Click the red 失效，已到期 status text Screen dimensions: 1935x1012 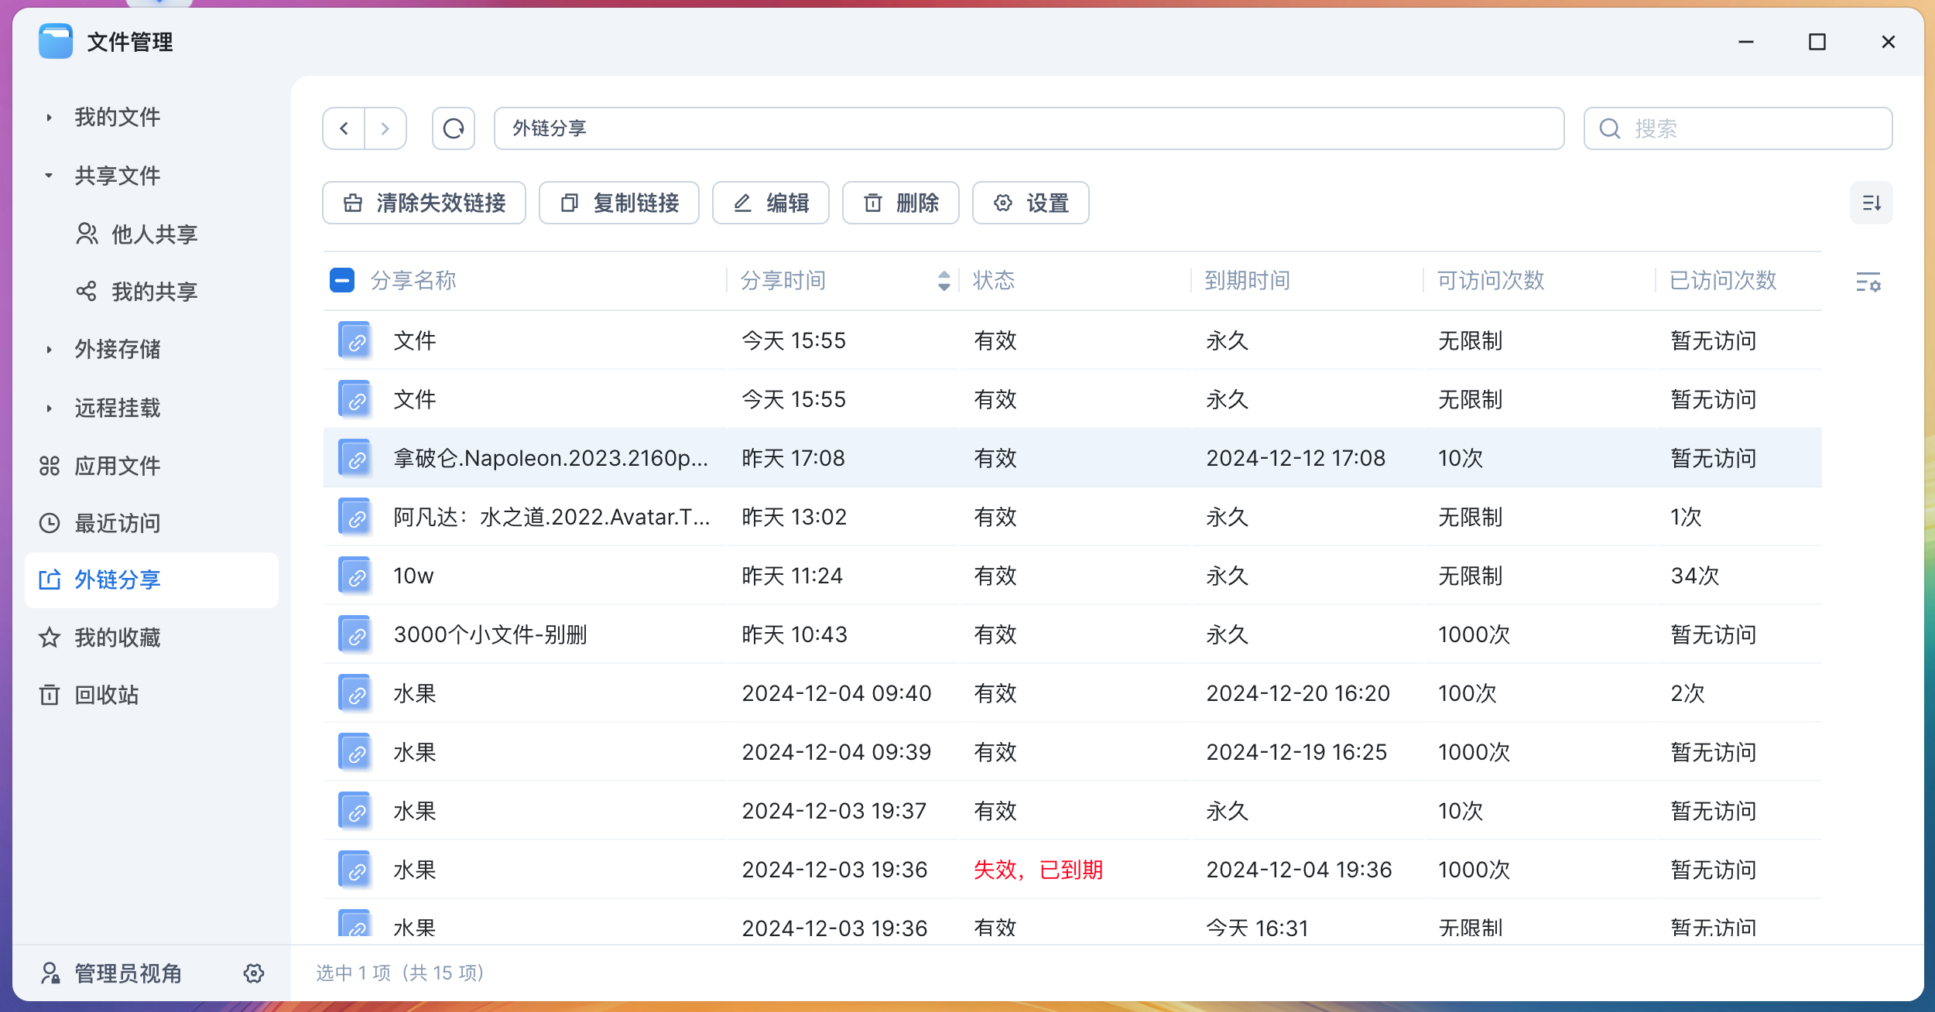click(x=1038, y=870)
